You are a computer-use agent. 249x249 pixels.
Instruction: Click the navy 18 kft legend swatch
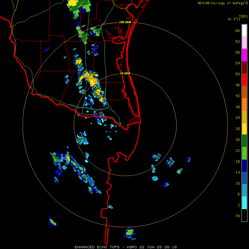pos(244,166)
